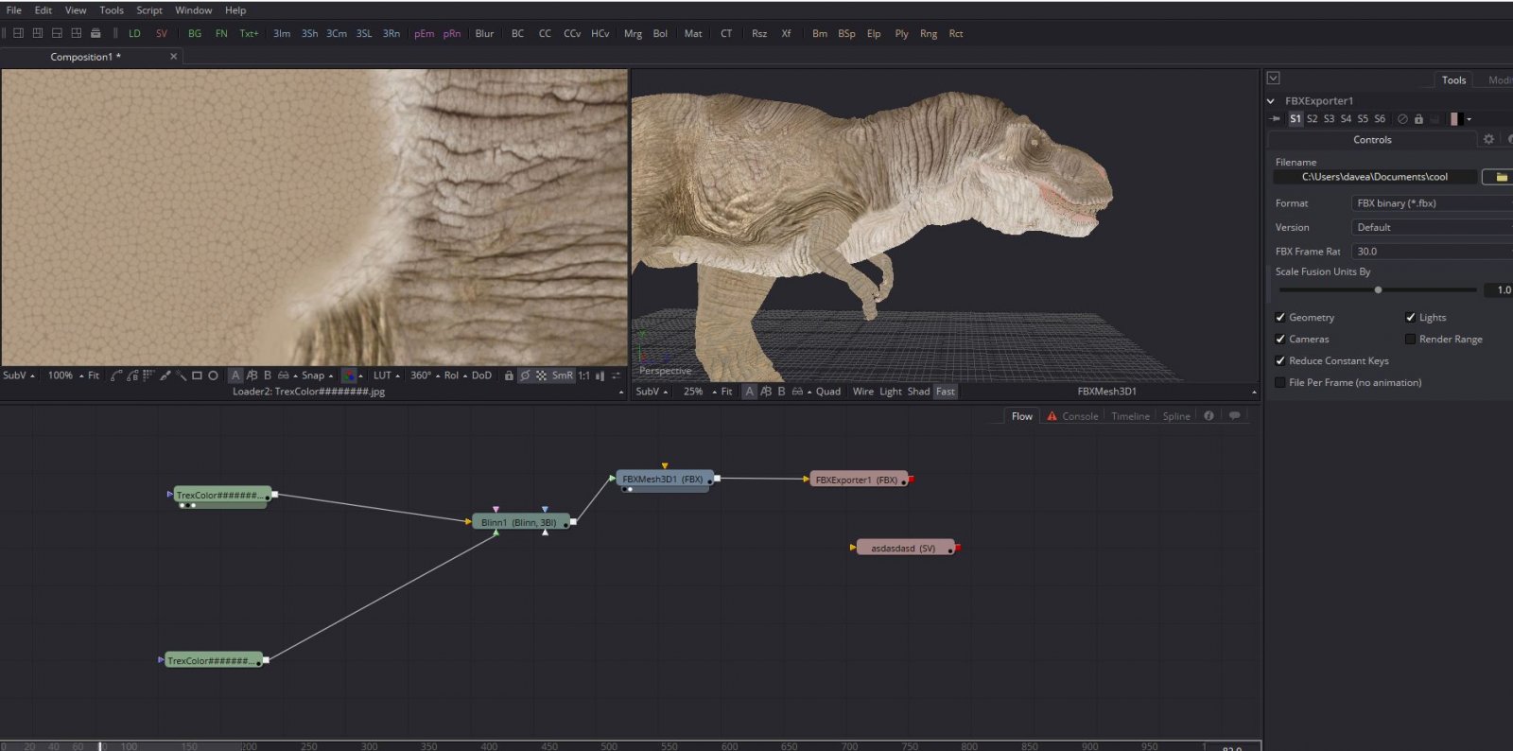Viewport: 1513px width, 751px height.
Task: Open the 25% zoom dropdown in the 3D viewer
Action: pyautogui.click(x=700, y=392)
